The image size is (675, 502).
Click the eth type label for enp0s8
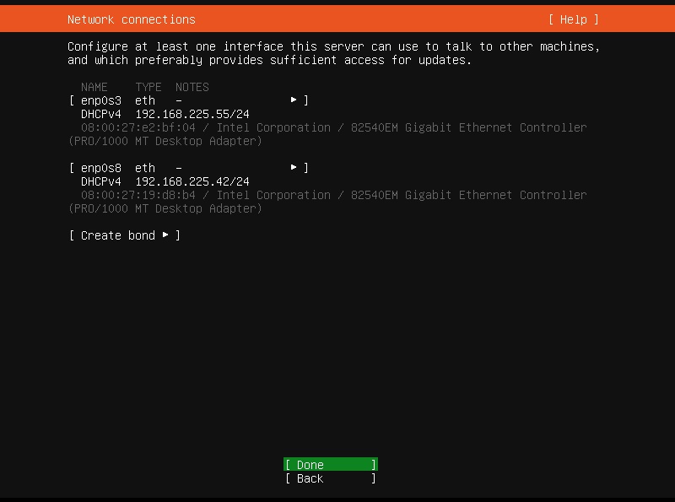coord(145,167)
